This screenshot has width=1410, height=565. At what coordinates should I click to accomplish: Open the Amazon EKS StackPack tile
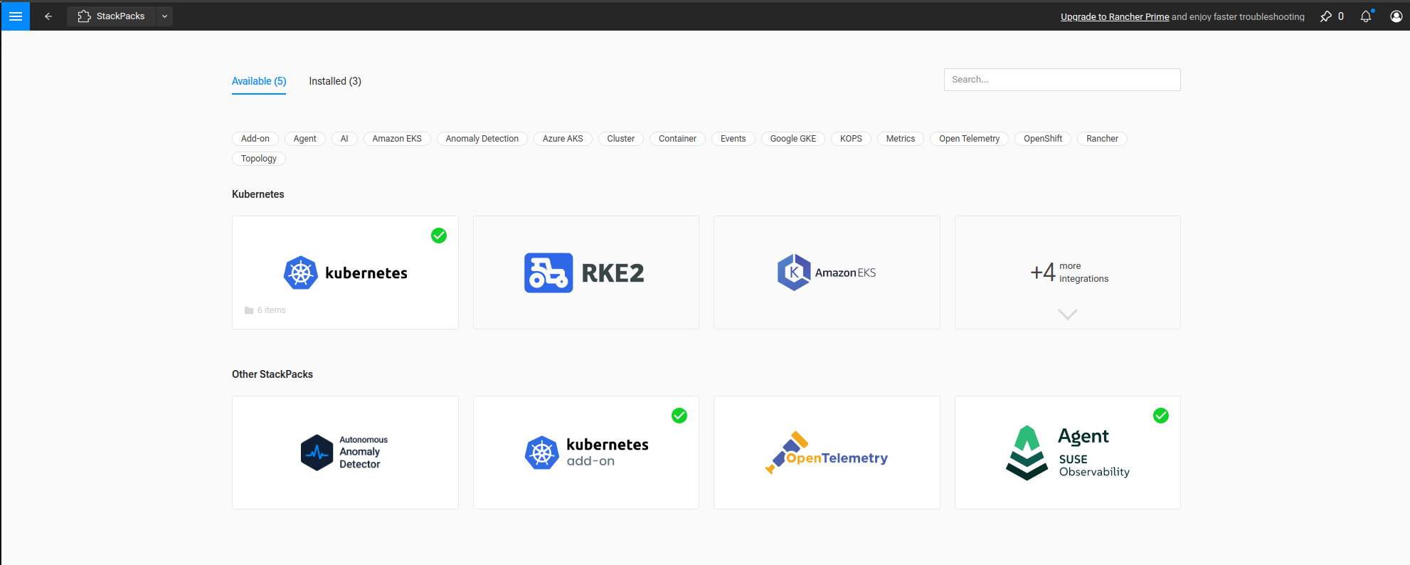826,273
